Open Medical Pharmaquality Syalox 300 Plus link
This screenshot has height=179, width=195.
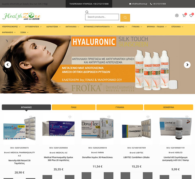coord(58,159)
